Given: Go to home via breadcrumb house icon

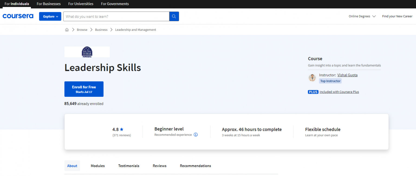Looking at the screenshot, I should (67, 30).
